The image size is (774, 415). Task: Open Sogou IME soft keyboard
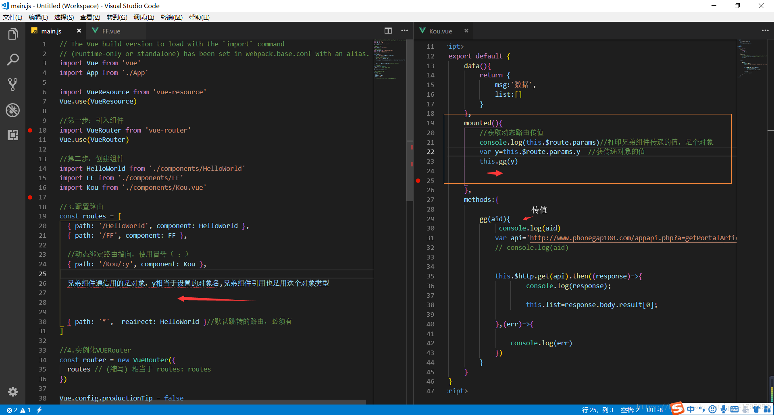[734, 409]
